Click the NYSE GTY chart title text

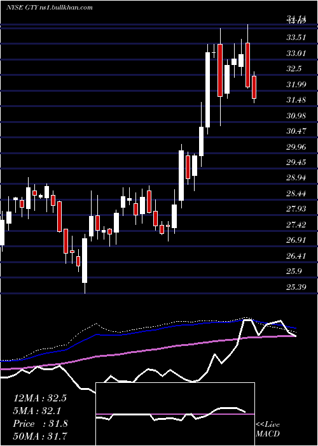coord(50,8)
